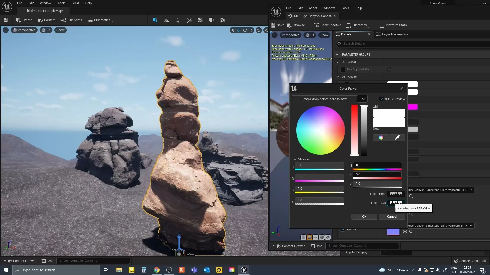Image resolution: width=490 pixels, height=275 pixels.
Task: Collapse the 01 - Albedo parameter group
Action: pos(338,77)
